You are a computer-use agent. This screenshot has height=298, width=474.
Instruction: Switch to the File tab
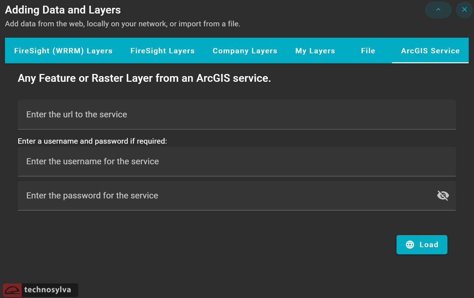pyautogui.click(x=368, y=51)
